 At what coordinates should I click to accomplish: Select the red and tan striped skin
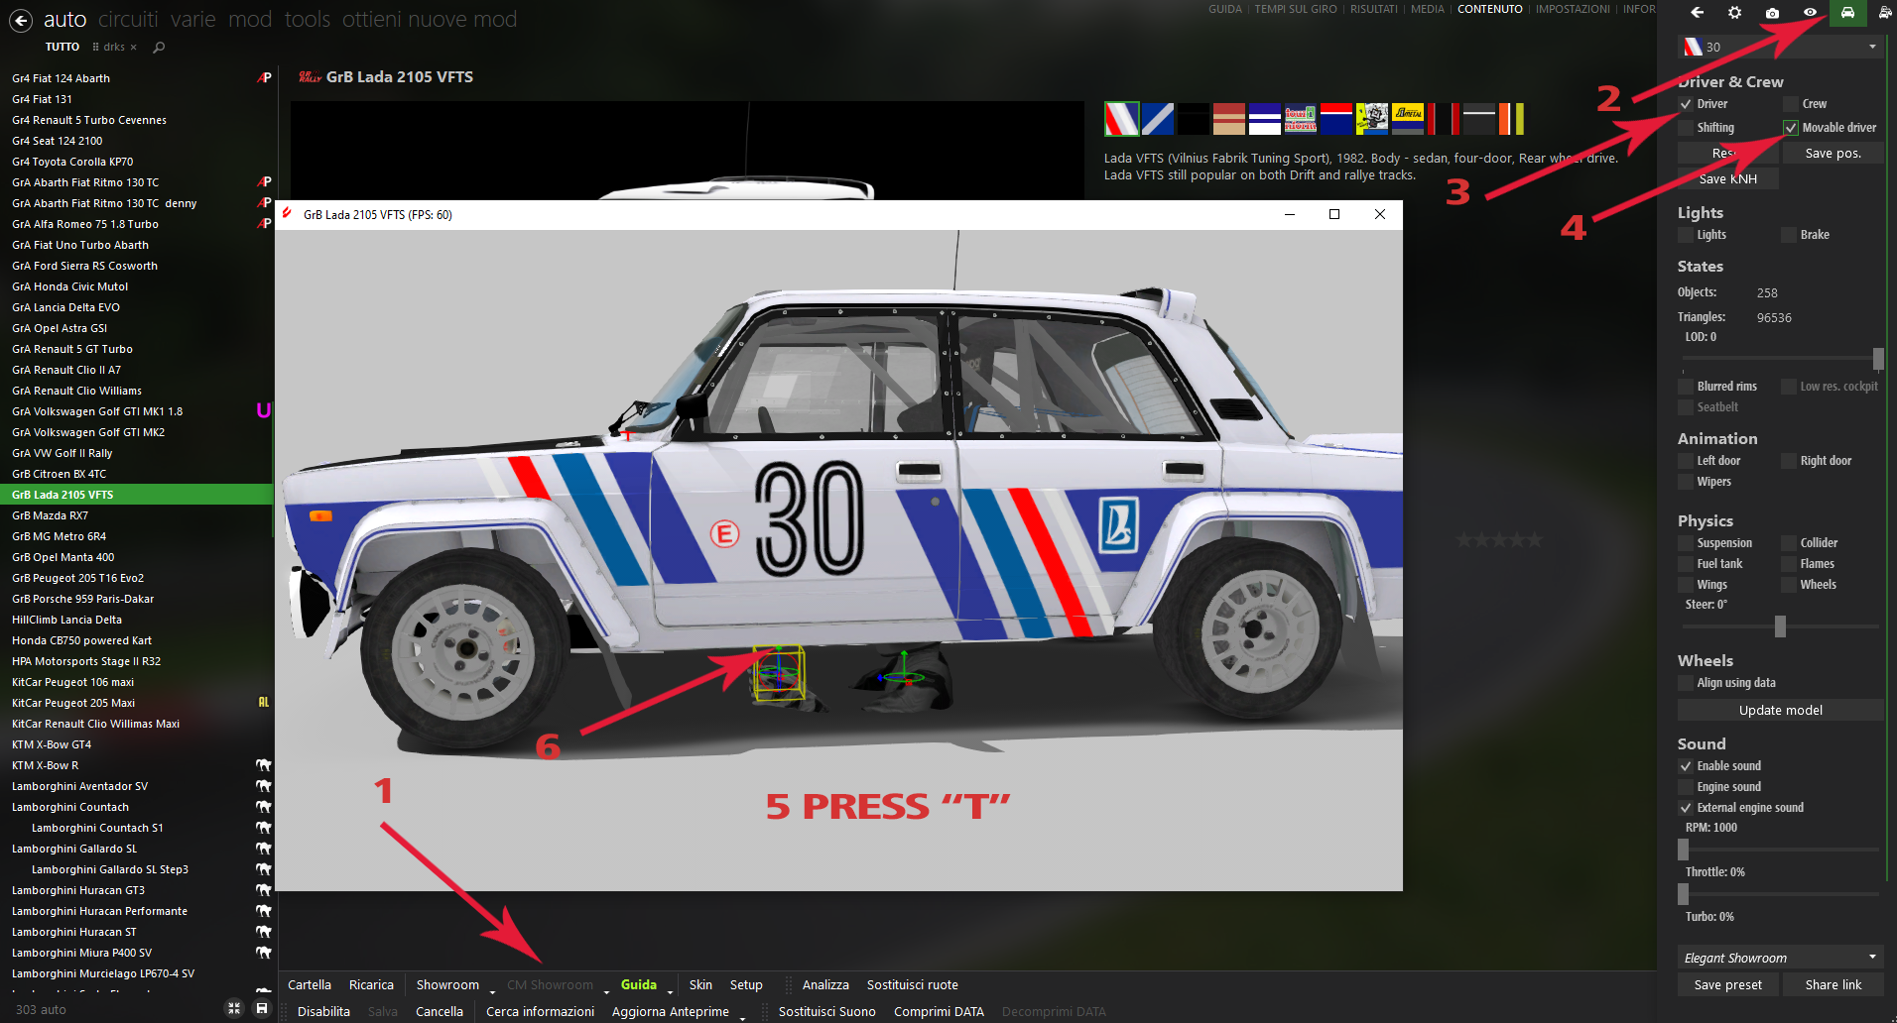1229,119
